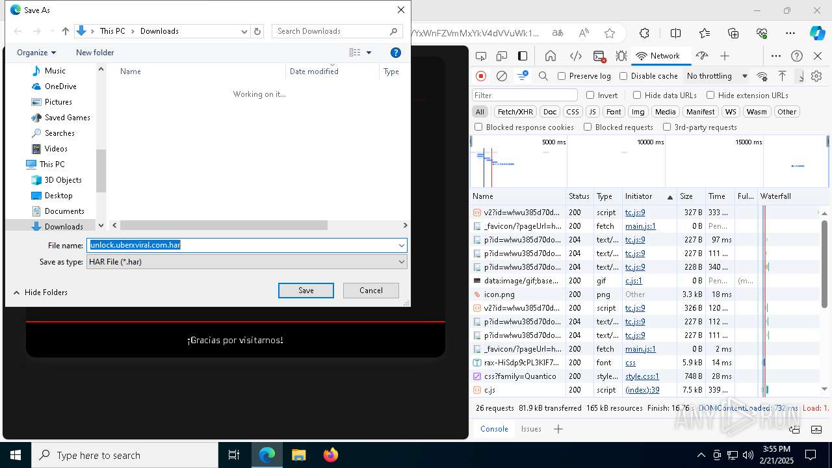This screenshot has height=468, width=832.
Task: Open the Sources bug icon panel
Action: [x=621, y=56]
